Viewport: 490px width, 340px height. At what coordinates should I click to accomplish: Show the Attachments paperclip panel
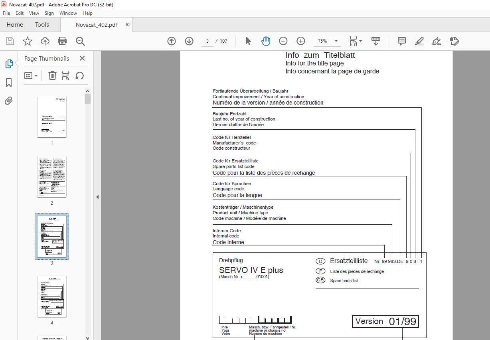[x=9, y=101]
